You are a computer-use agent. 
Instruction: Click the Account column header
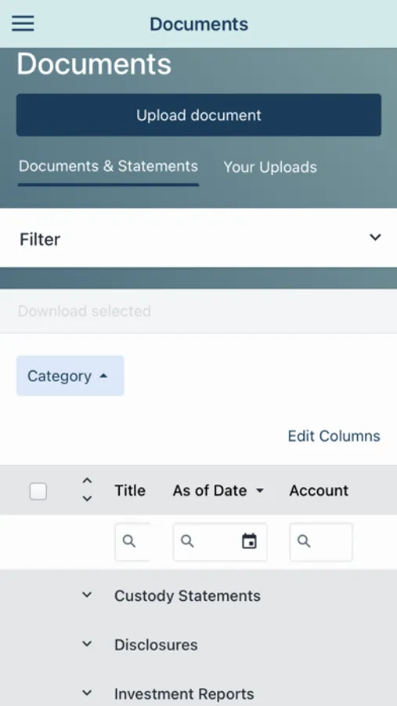coord(319,490)
